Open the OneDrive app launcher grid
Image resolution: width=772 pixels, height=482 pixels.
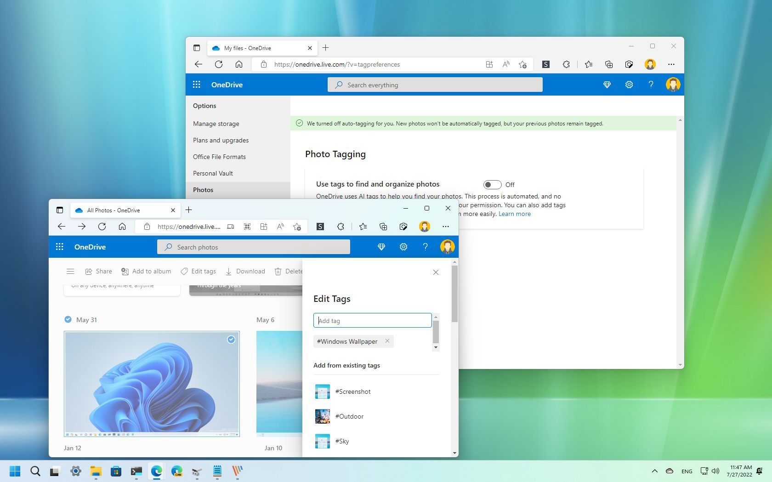coord(59,247)
